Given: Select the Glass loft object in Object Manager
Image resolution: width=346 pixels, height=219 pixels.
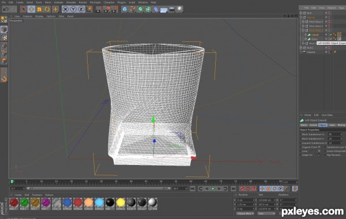Looking at the screenshot, I should [314, 39].
